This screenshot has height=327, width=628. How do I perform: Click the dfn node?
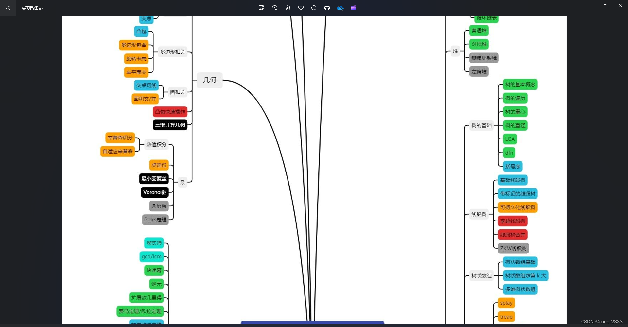pos(509,153)
